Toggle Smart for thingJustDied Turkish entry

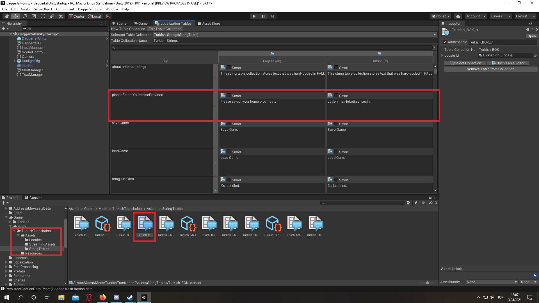pos(336,180)
